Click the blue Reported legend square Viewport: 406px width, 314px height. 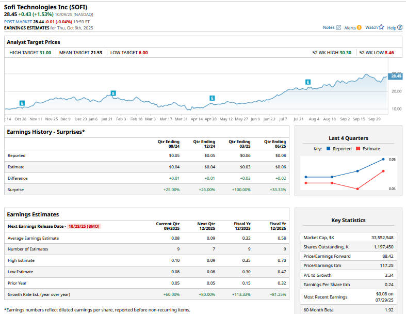click(328, 149)
